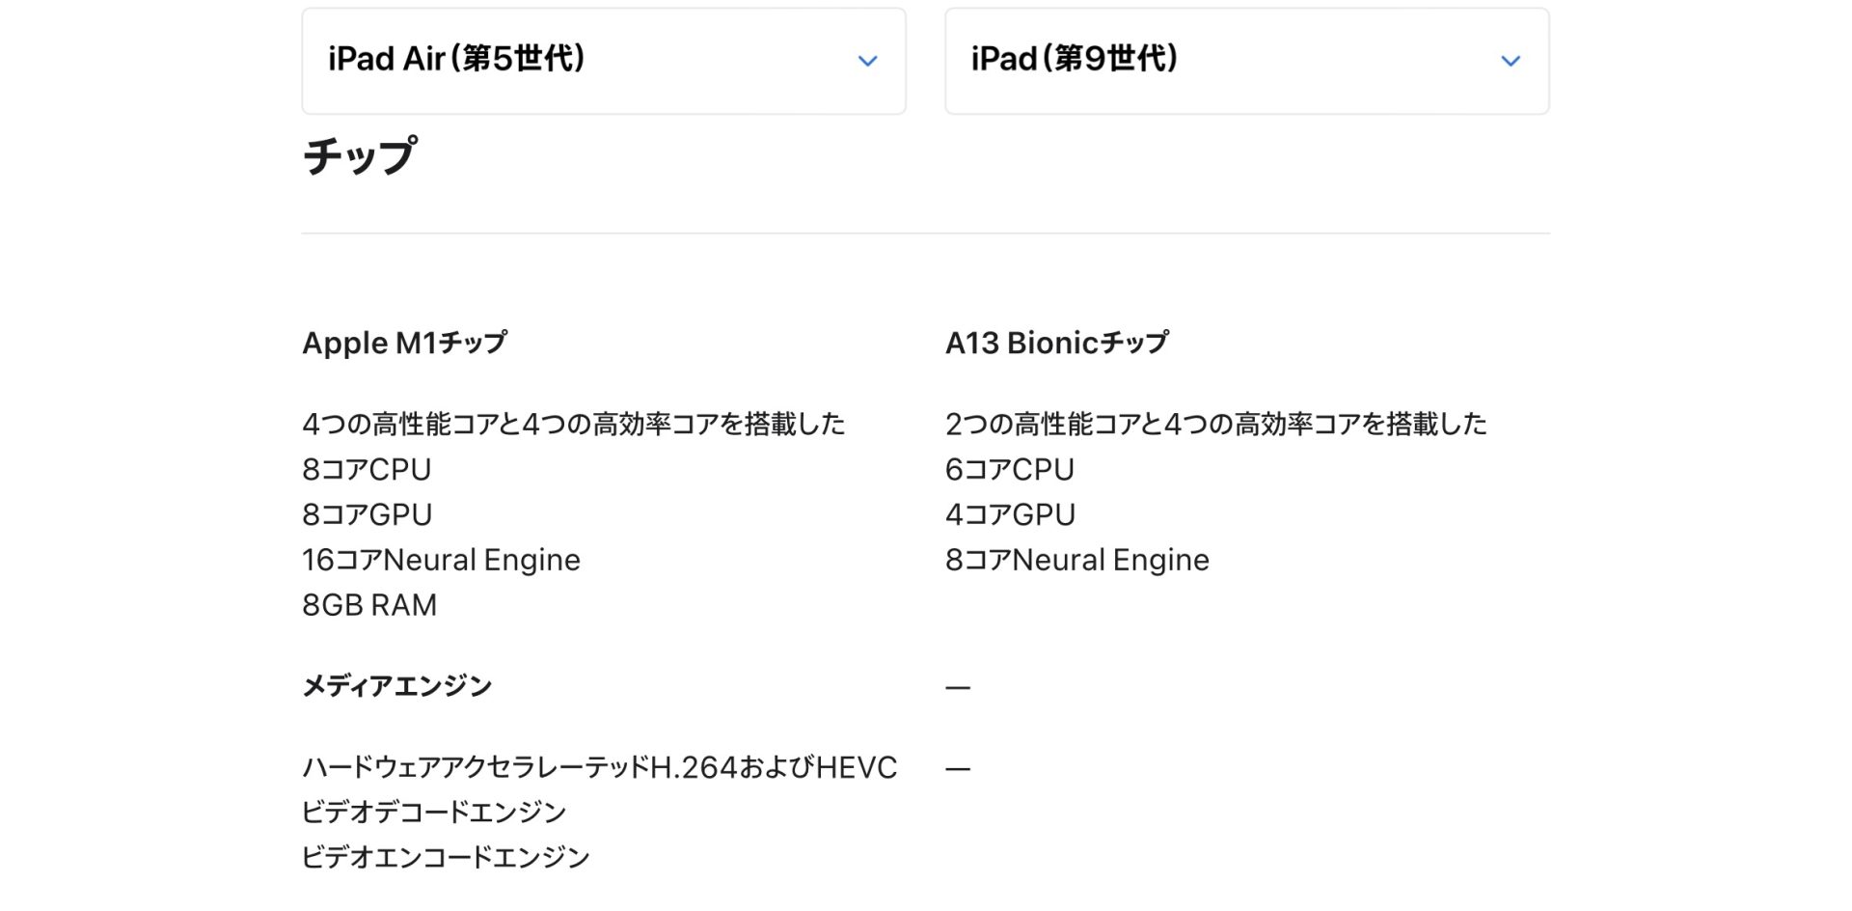1852x911 pixels.
Task: Click the A13 Bionicチップ title
Action: (x=1056, y=344)
